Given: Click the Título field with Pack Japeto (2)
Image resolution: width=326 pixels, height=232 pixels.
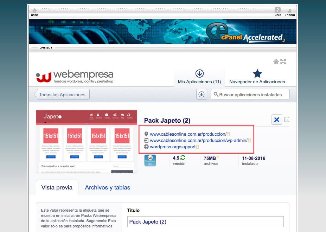Looking at the screenshot, I should (205, 221).
